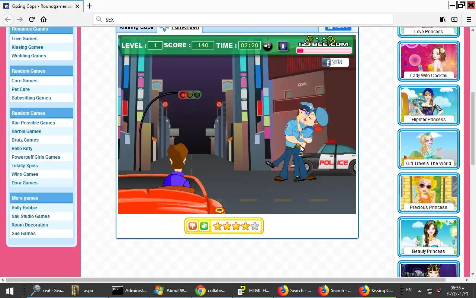Open Care Games link

point(25,81)
